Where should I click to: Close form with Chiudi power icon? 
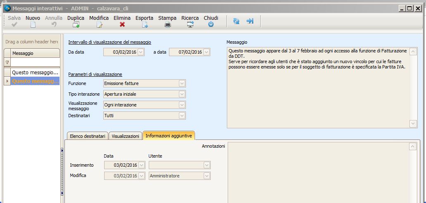(x=211, y=25)
